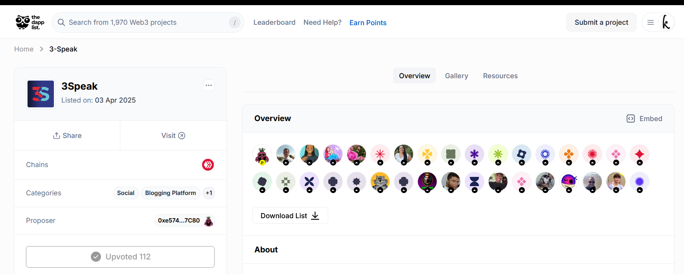This screenshot has width=684, height=274.
Task: Click the 3Speak project logo
Action: tap(40, 94)
